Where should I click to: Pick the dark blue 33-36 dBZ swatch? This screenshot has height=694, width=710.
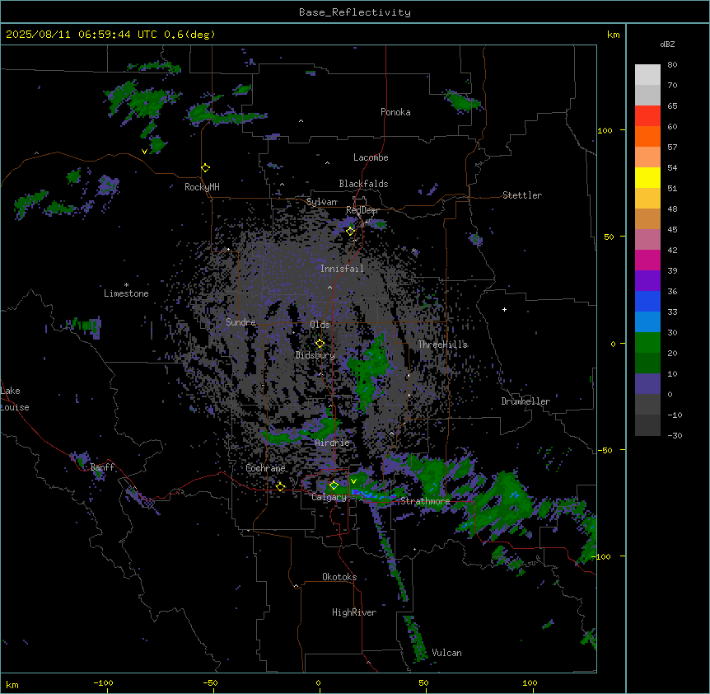pyautogui.click(x=647, y=301)
